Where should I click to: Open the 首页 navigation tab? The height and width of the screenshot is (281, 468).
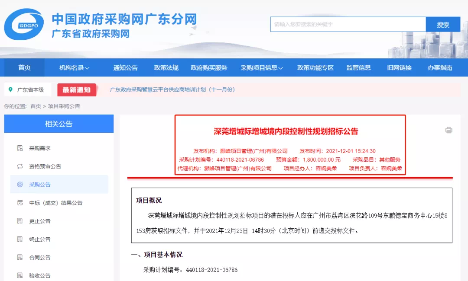pos(24,67)
